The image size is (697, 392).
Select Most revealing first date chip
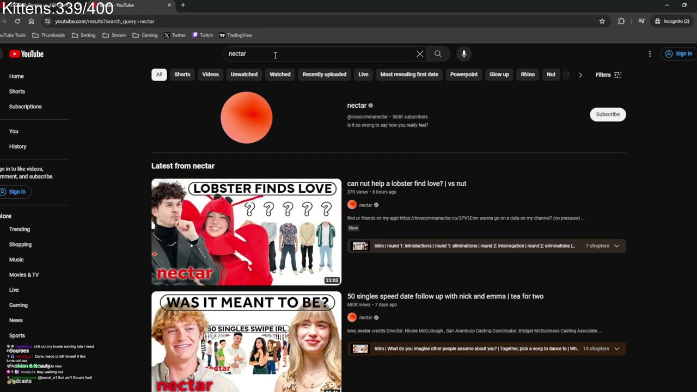pyautogui.click(x=409, y=75)
